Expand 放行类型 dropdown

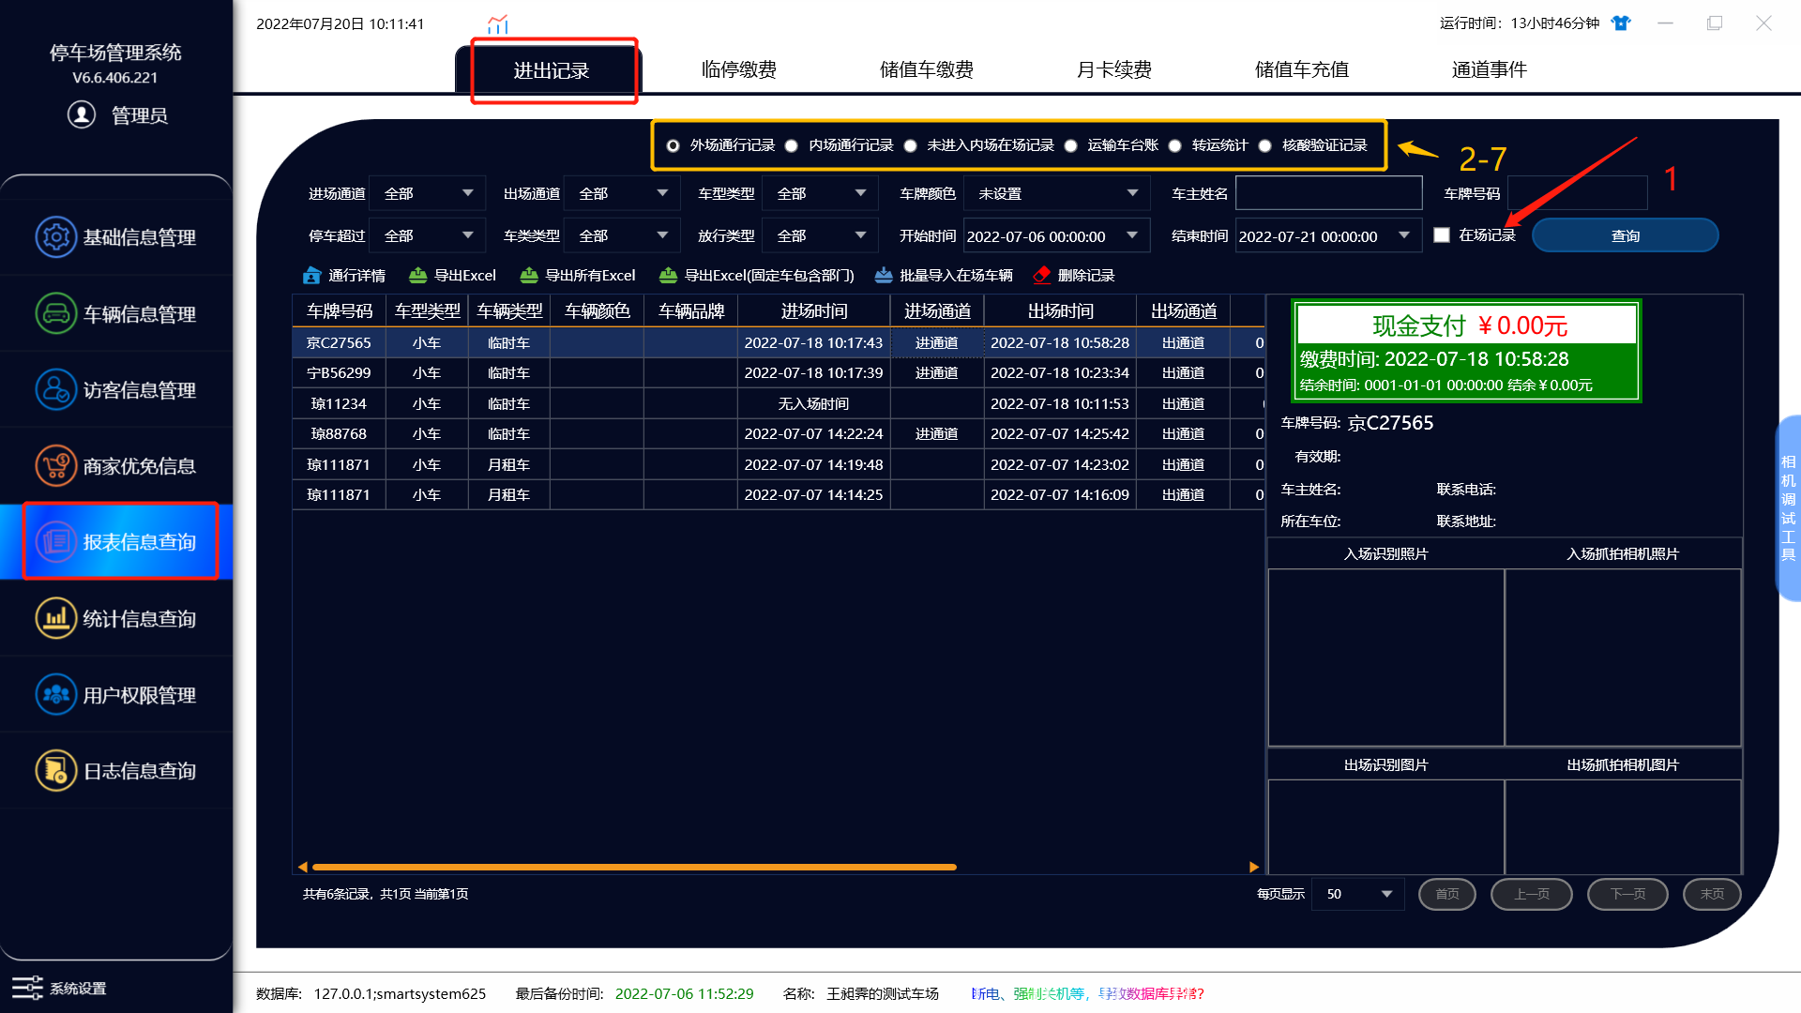pos(820,235)
